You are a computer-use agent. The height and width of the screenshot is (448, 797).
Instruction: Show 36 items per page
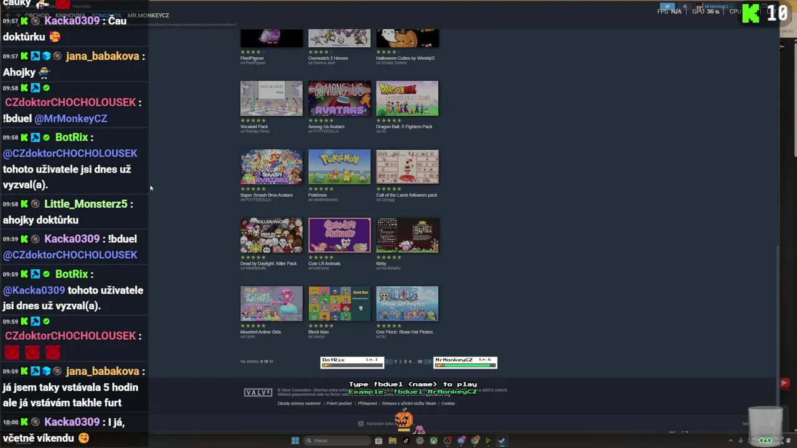click(271, 362)
